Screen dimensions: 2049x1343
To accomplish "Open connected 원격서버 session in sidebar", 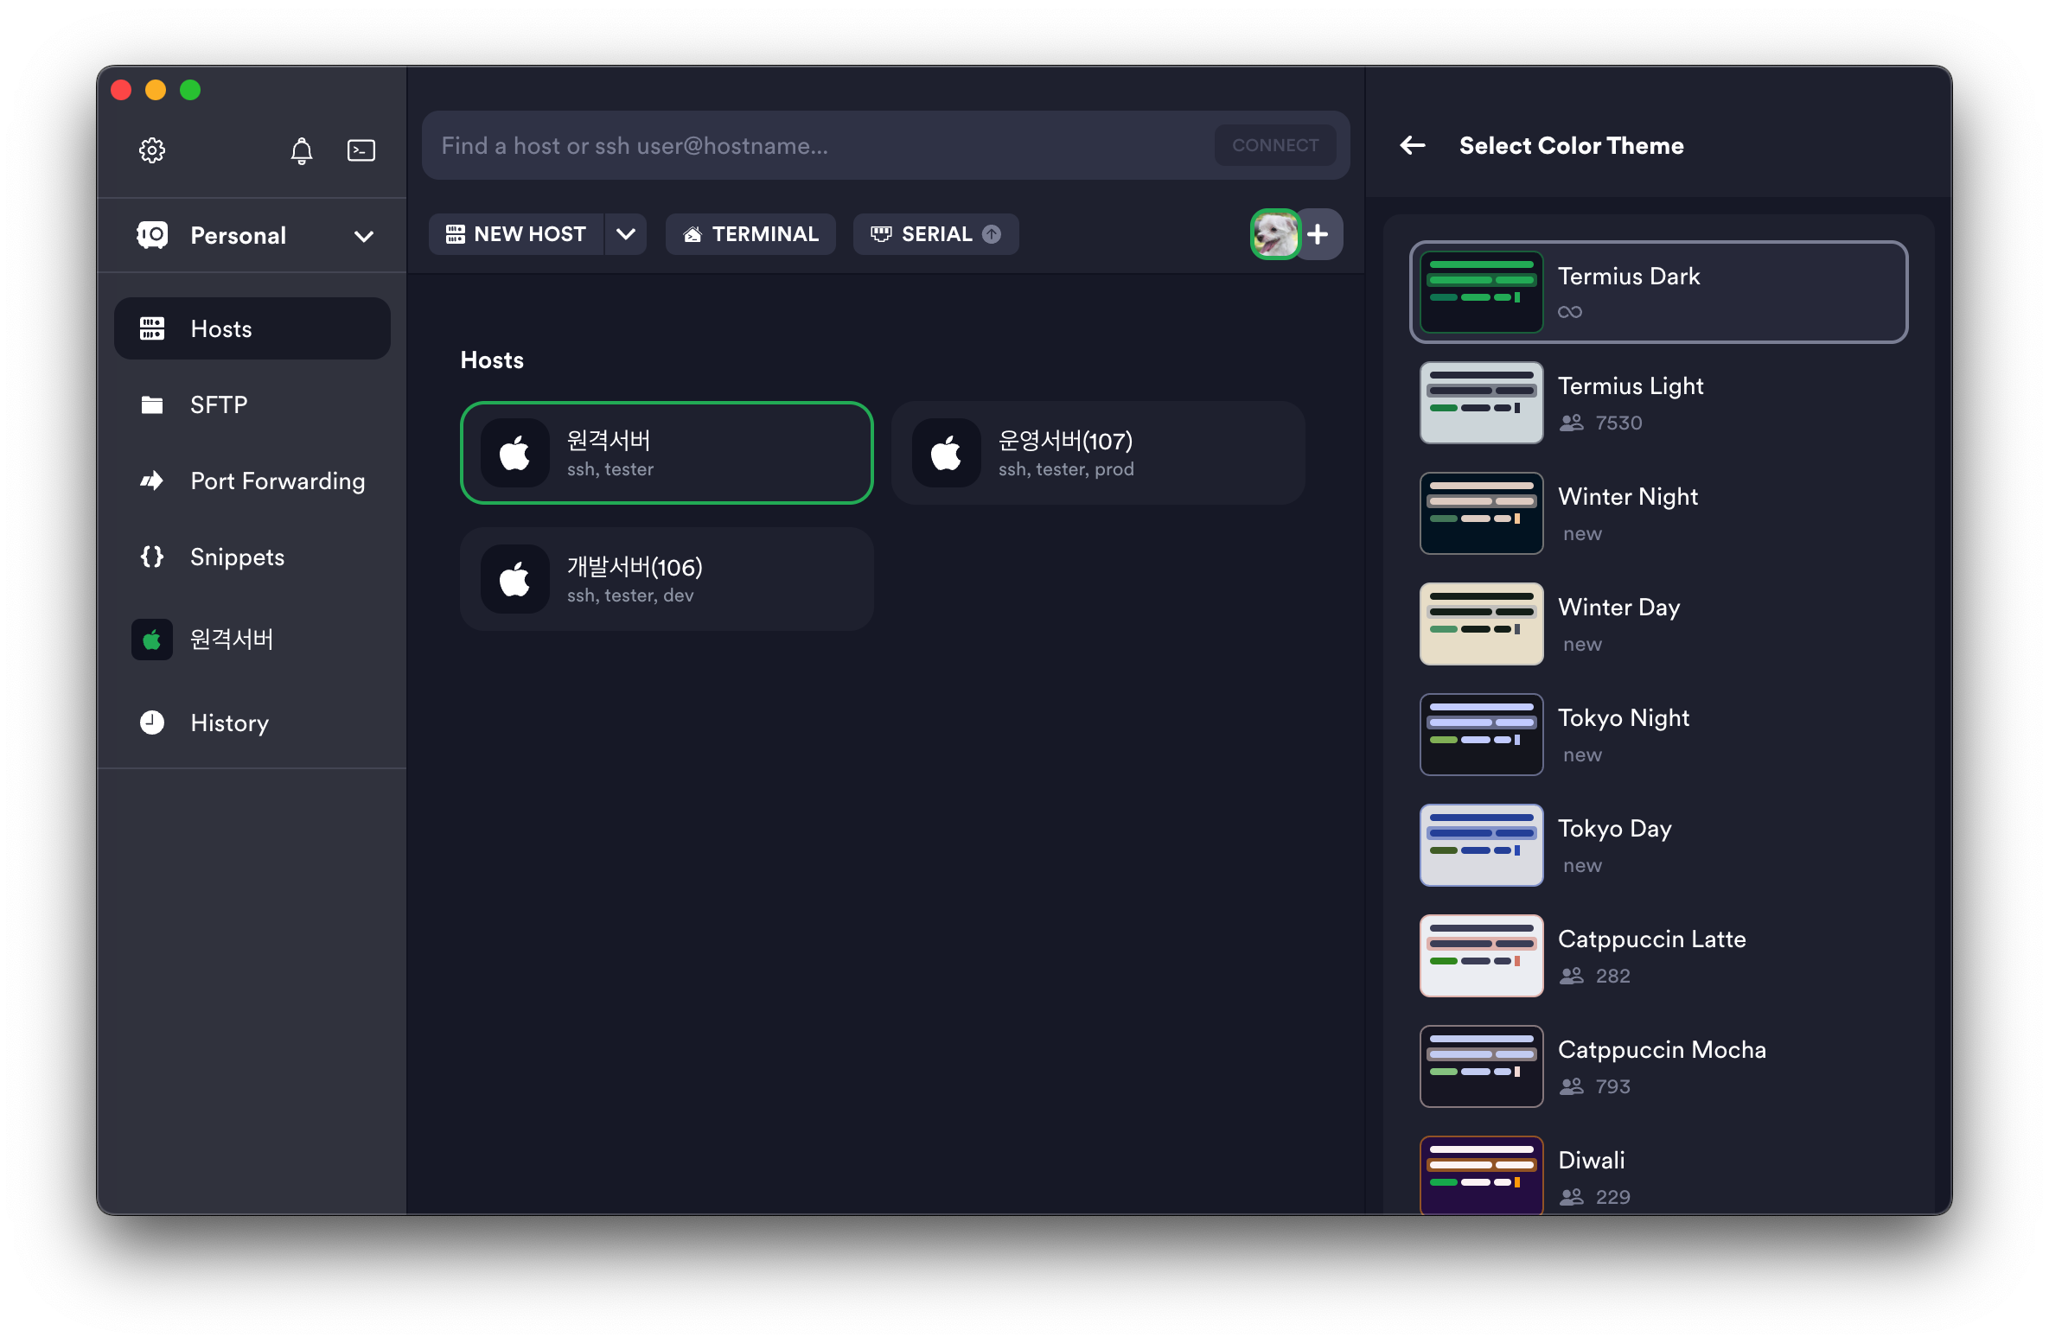I will 232,640.
